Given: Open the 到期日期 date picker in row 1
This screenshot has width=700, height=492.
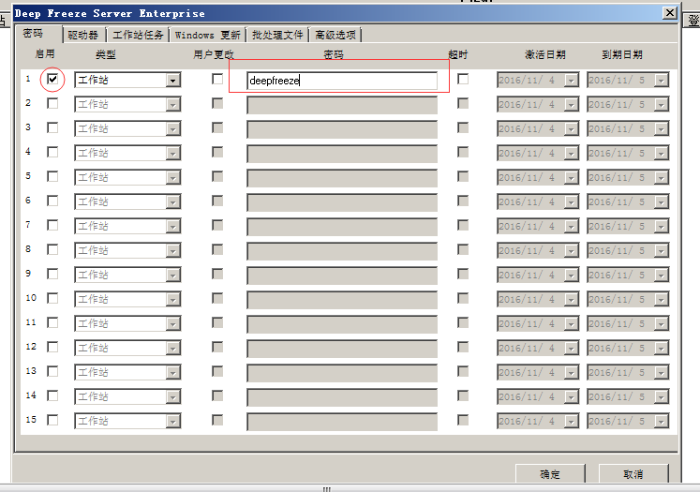Looking at the screenshot, I should (661, 81).
